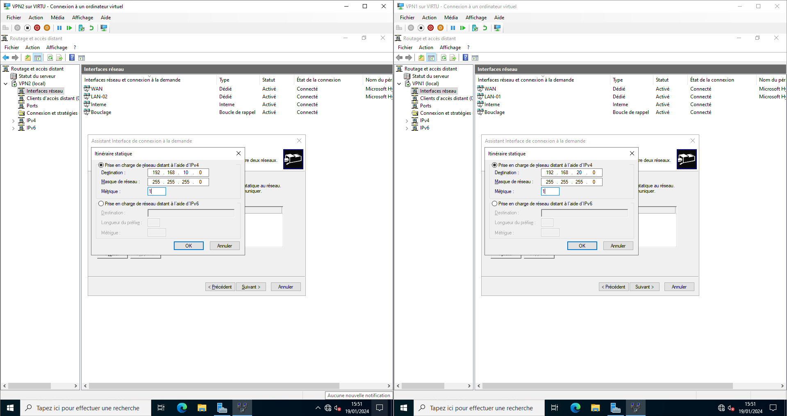Open the Affichage menu in VPN1 Routage console

coord(450,48)
